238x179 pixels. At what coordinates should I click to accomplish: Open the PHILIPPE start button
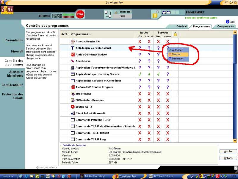(x=8, y=176)
